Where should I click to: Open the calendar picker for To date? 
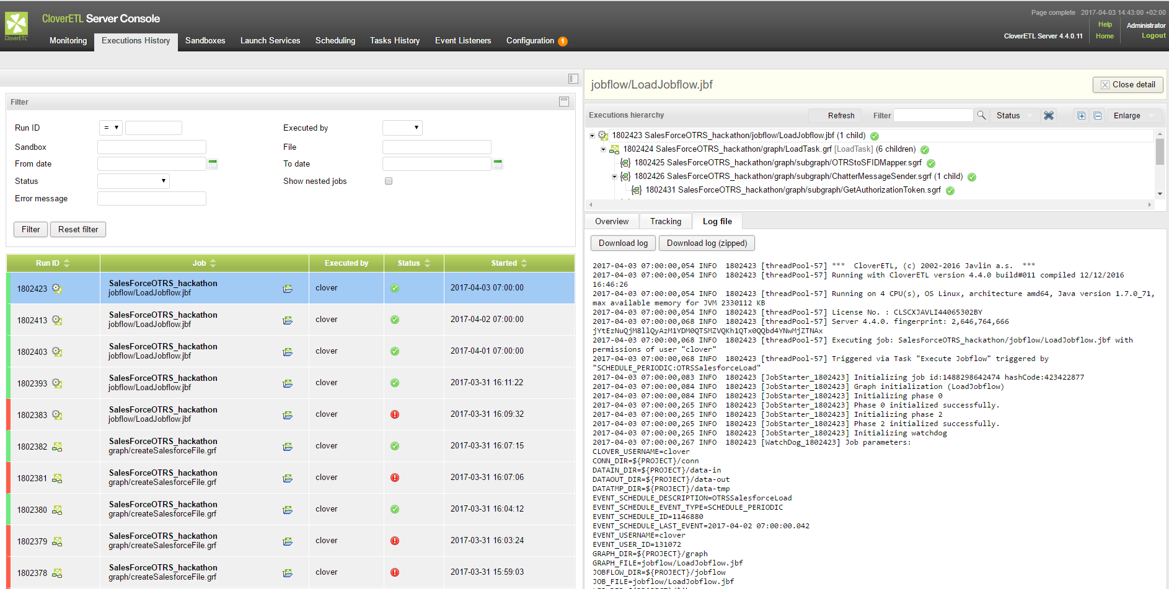tap(498, 164)
